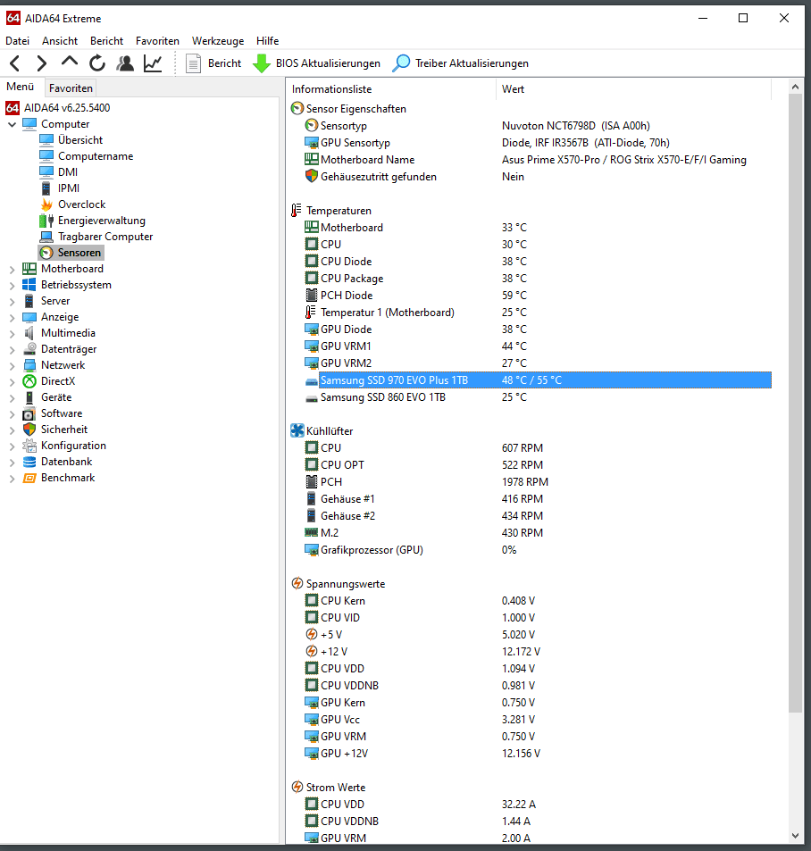Select the Samsung SSD 860 EVO 1TB row
This screenshot has width=811, height=851.
tap(538, 397)
